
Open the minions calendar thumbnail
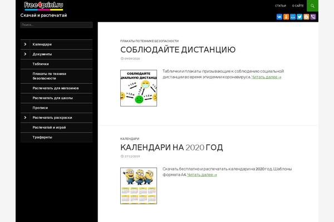[x=139, y=186]
